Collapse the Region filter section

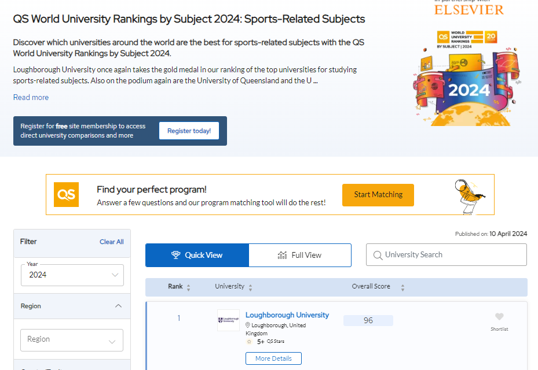point(118,306)
